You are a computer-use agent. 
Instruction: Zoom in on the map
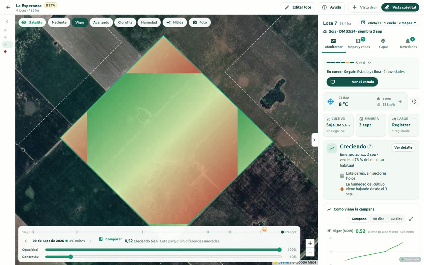click(310, 243)
